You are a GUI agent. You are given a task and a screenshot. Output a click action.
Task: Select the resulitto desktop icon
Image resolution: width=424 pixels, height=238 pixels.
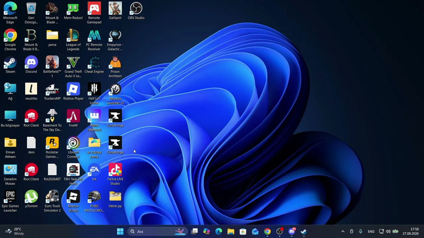[x=31, y=92]
